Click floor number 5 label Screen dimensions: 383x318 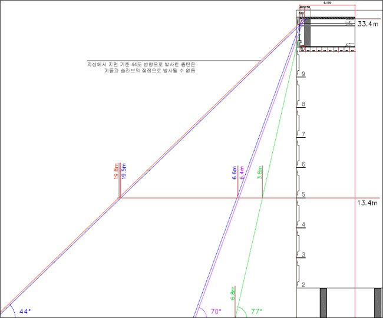click(303, 195)
